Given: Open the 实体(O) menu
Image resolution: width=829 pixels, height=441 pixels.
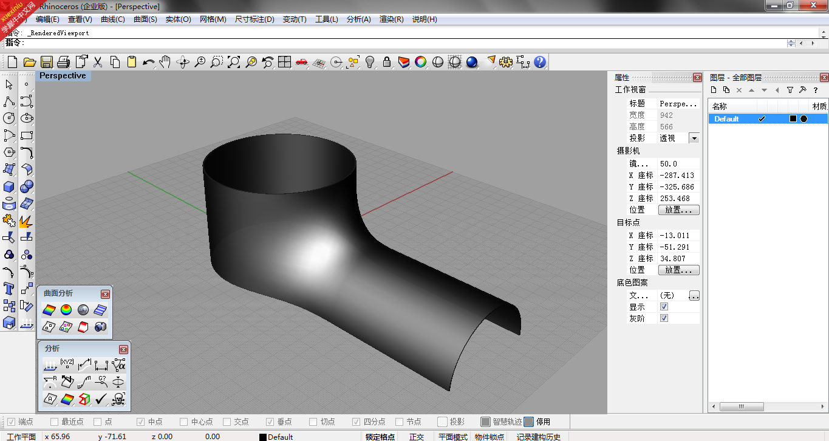Looking at the screenshot, I should pyautogui.click(x=178, y=19).
